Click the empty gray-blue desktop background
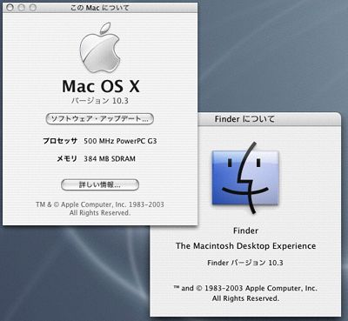 [272, 58]
